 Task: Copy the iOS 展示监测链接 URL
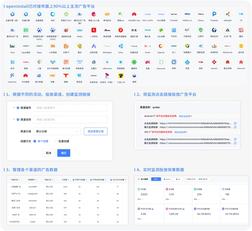tap(235, 143)
